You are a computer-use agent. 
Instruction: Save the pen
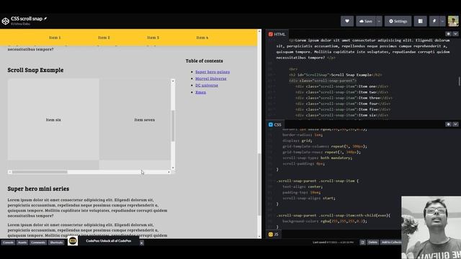point(366,21)
